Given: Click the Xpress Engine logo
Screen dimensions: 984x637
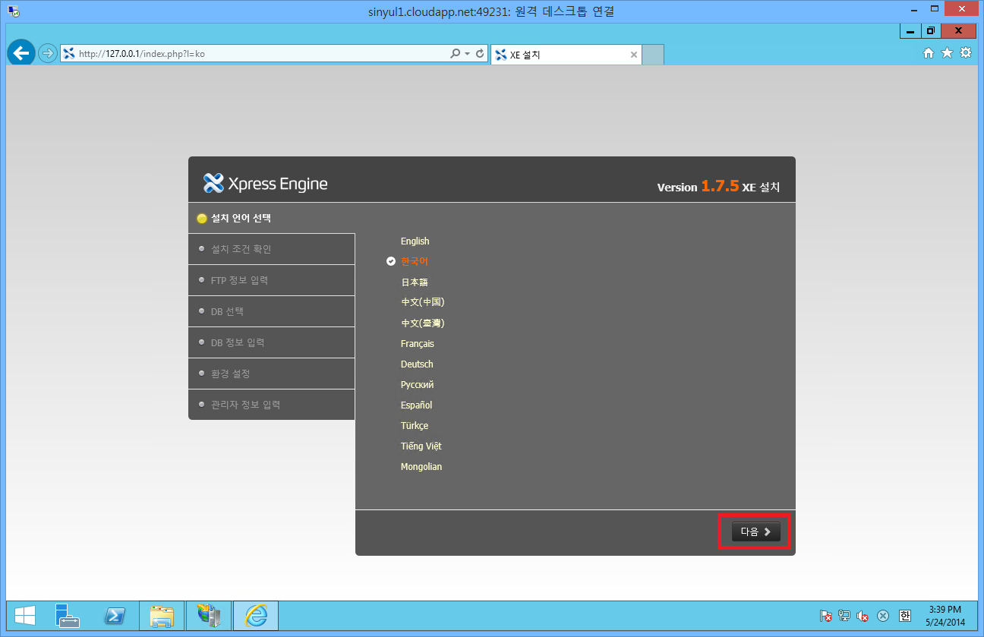Looking at the screenshot, I should (265, 184).
